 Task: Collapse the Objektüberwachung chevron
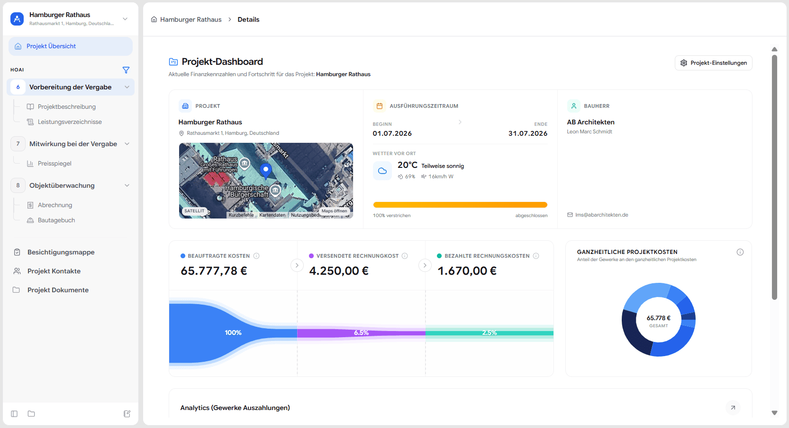tap(127, 185)
